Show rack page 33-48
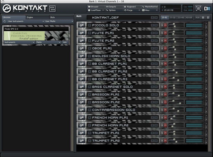The width and height of the screenshot is (213, 157). point(181,17)
